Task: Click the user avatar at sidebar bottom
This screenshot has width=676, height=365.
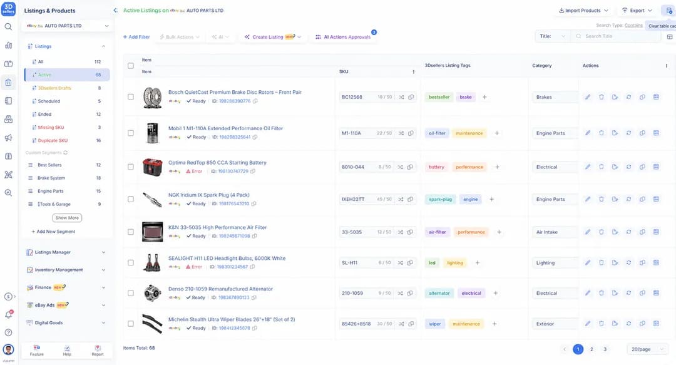Action: [x=8, y=349]
